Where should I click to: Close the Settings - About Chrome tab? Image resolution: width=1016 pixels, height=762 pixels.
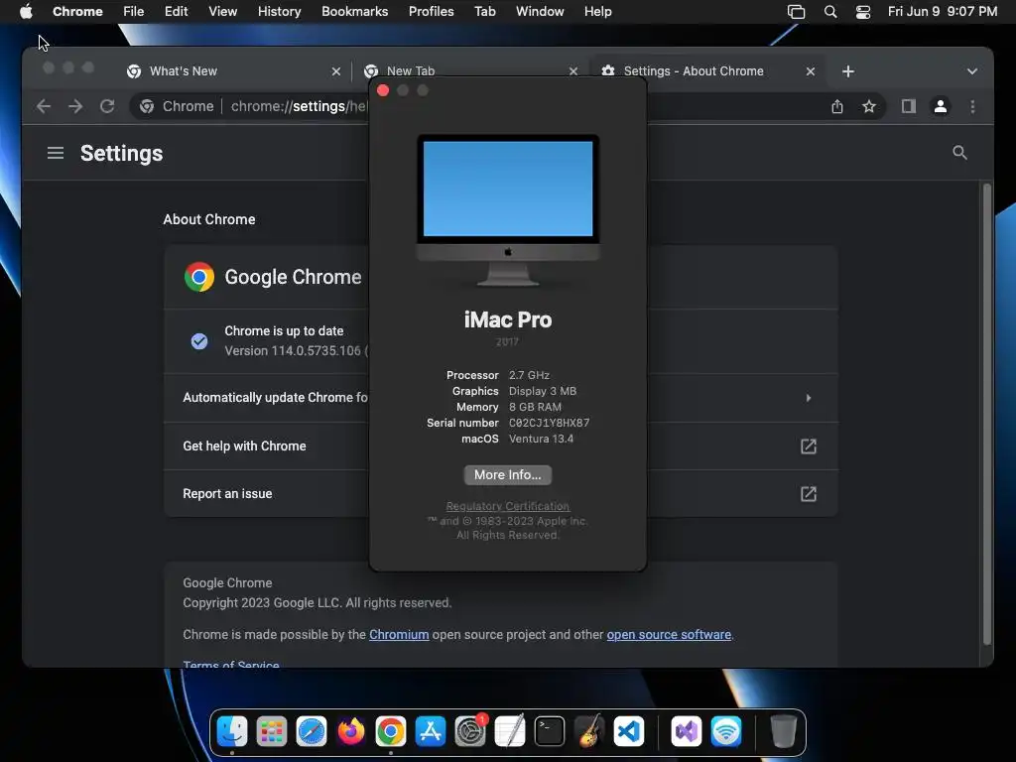point(810,71)
